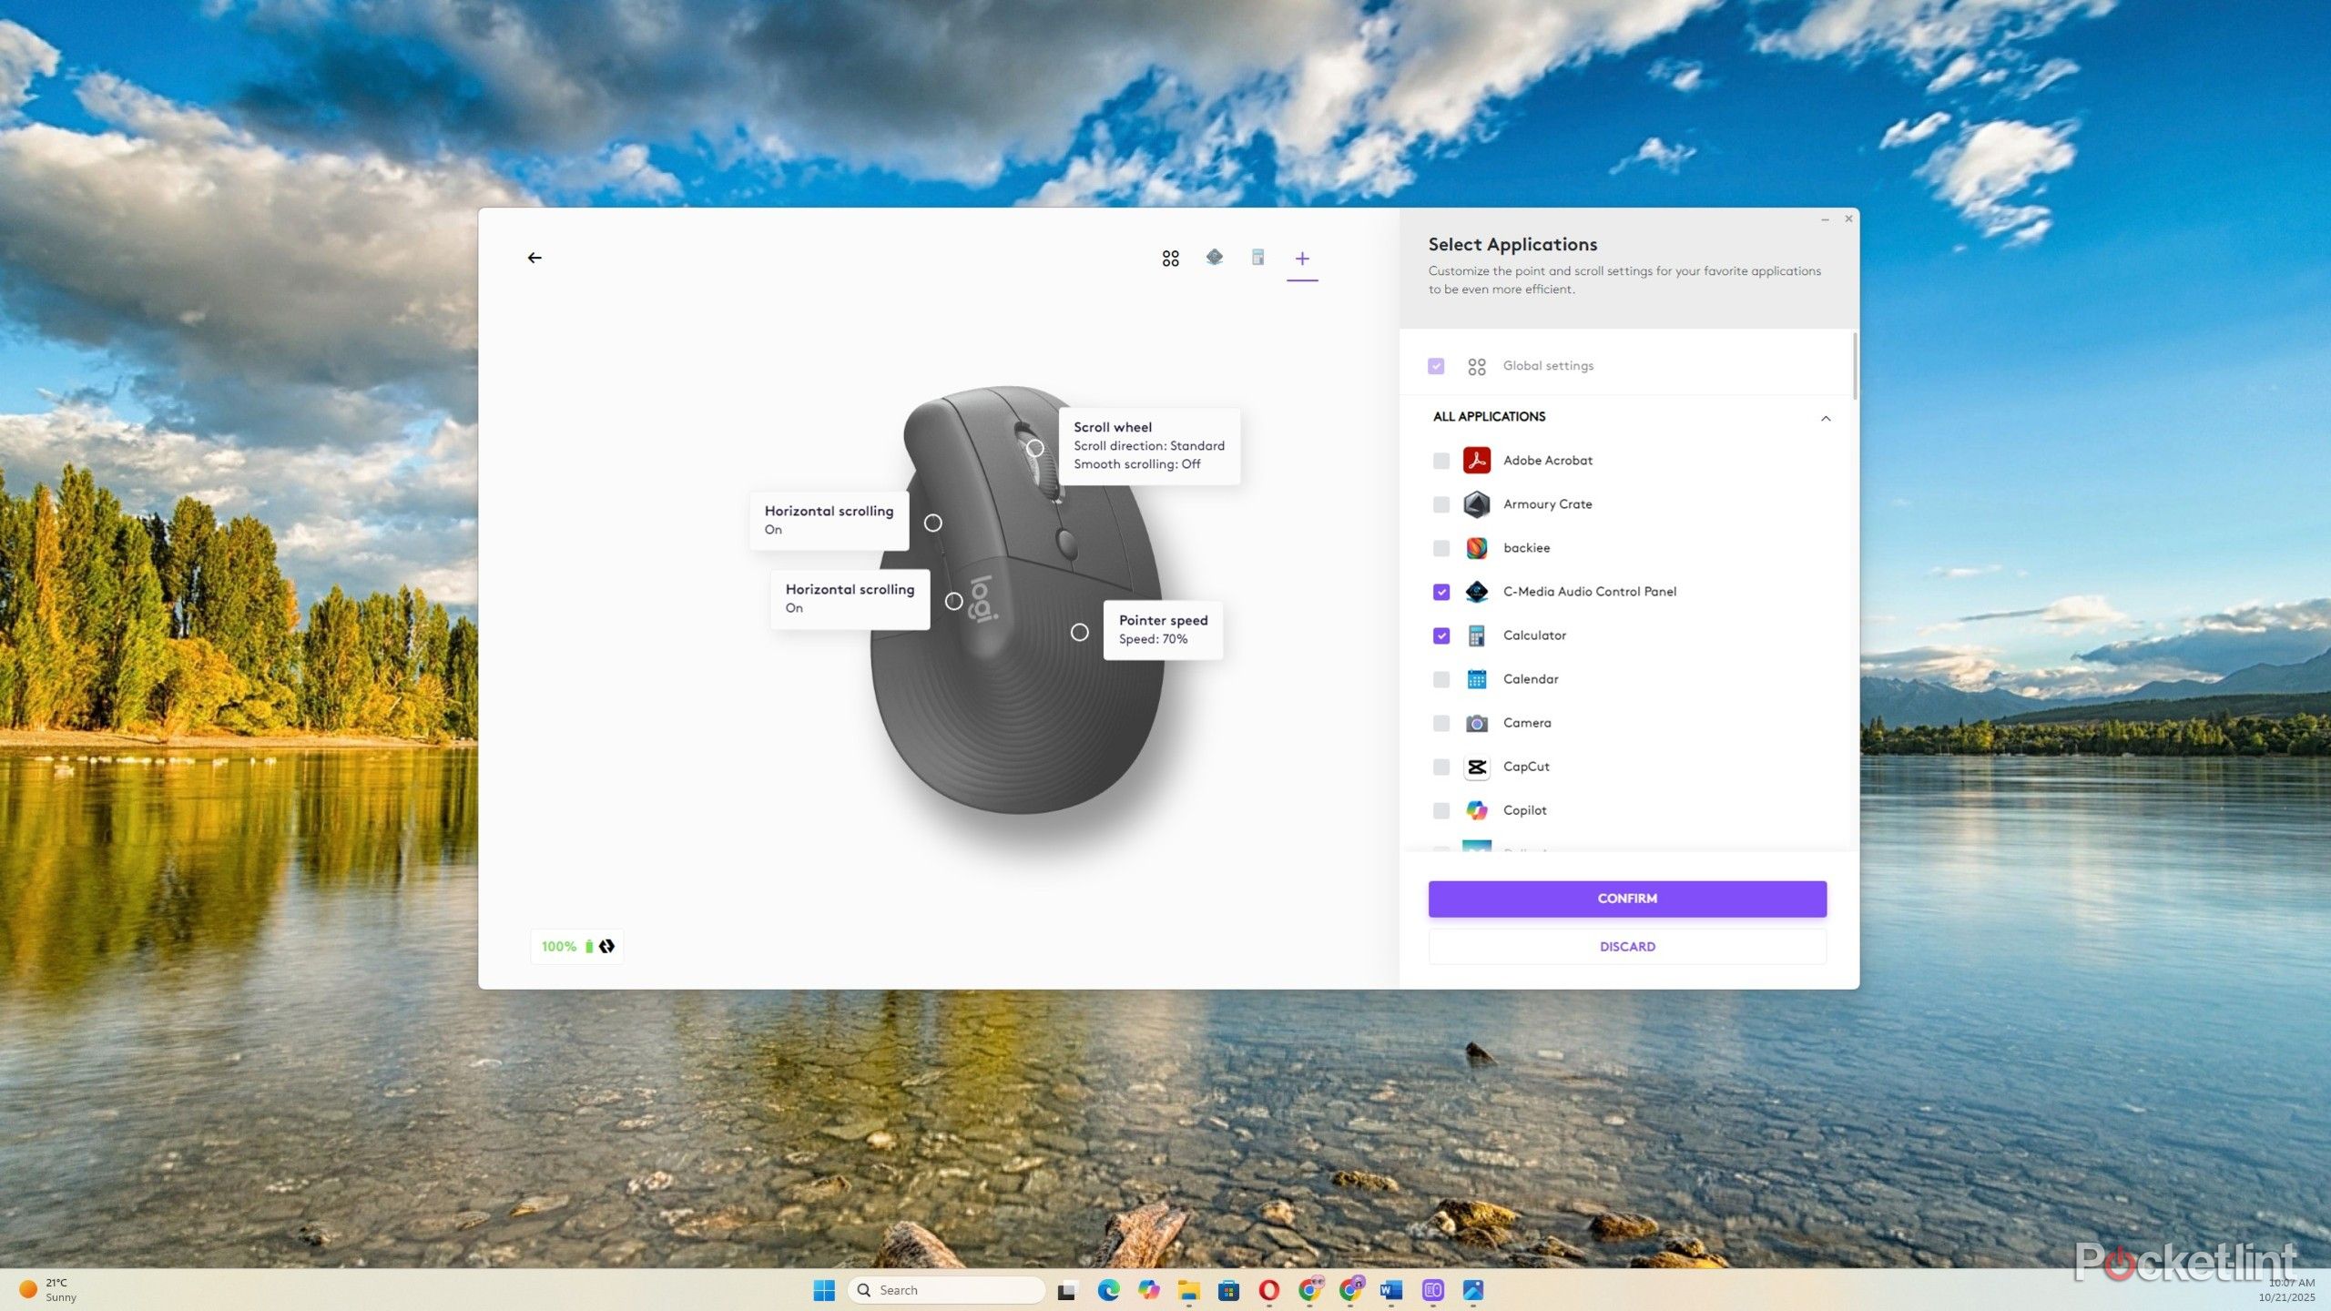This screenshot has width=2331, height=1311.
Task: Click the Calculator app icon in the list
Action: pos(1476,635)
